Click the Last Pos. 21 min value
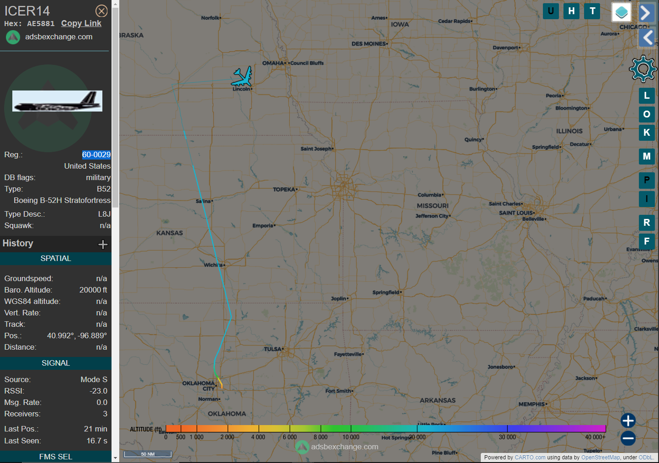The image size is (659, 463). tap(96, 429)
